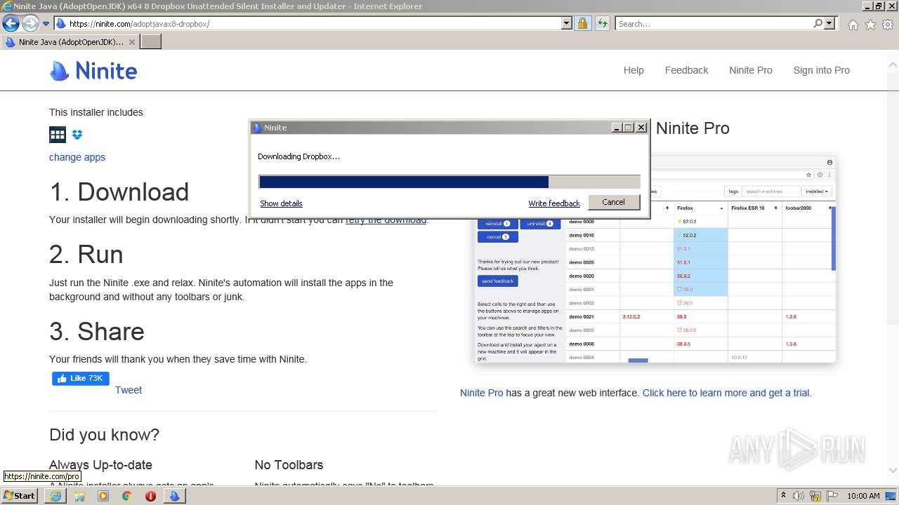Open the Windows Start button
Image resolution: width=899 pixels, height=505 pixels.
[20, 495]
